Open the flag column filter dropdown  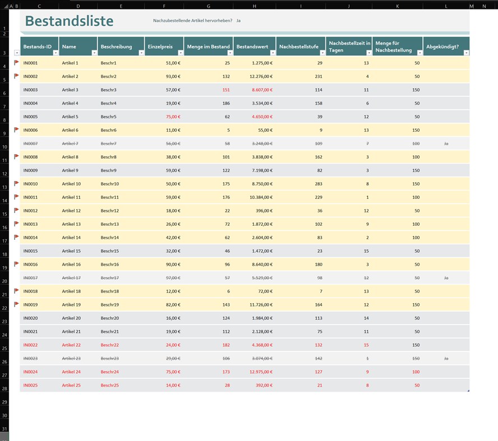pos(17,53)
